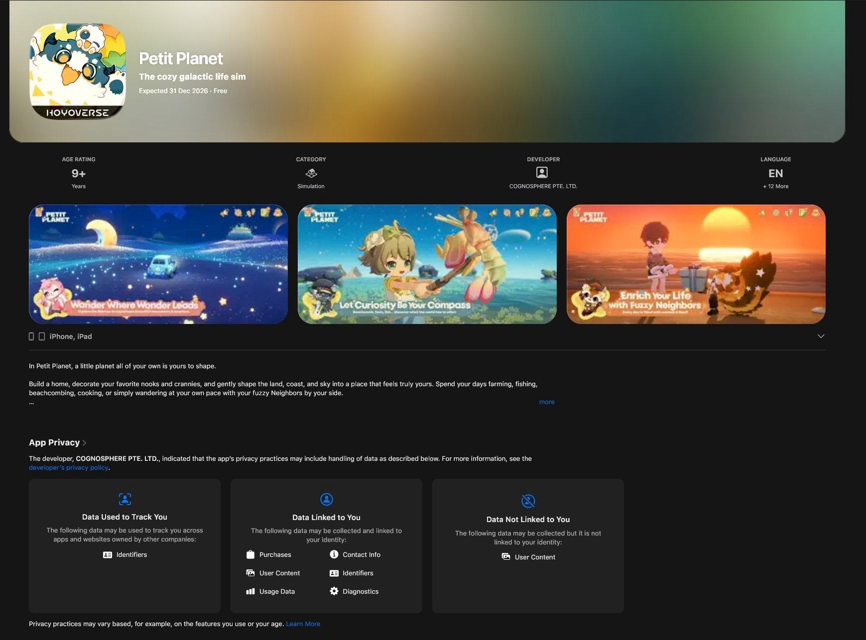Click the Identifiers icon under Data Linked
This screenshot has width=866, height=640.
point(334,573)
